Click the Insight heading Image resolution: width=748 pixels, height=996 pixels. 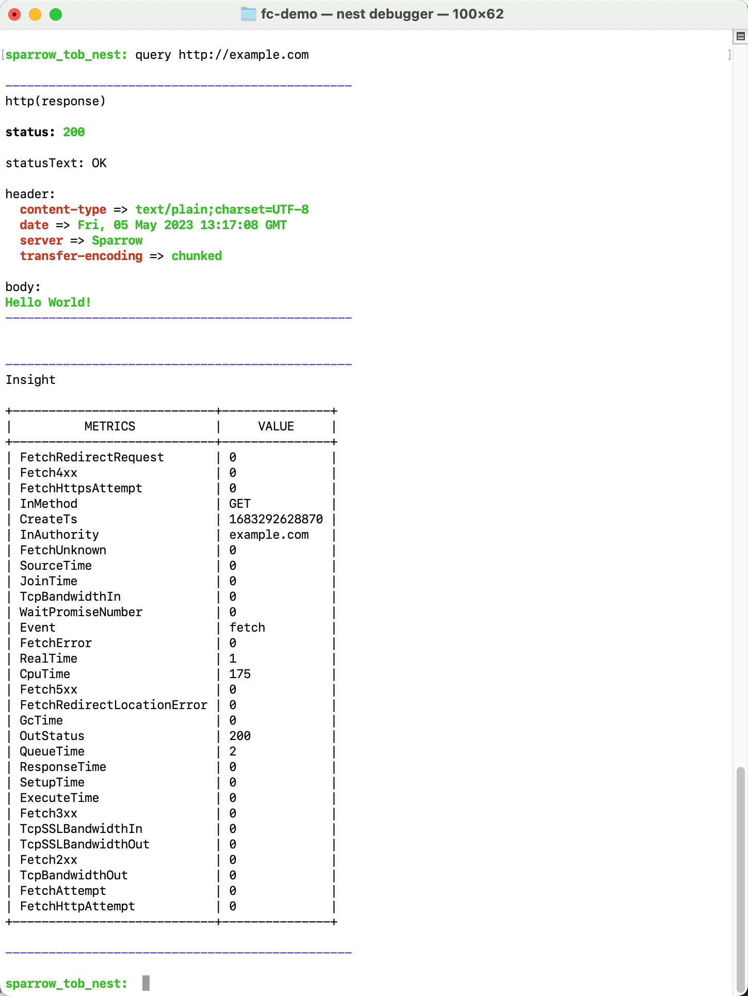[30, 380]
